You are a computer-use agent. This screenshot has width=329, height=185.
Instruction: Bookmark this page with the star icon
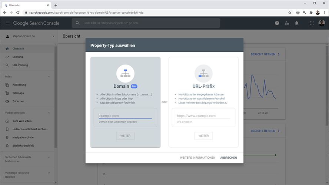click(x=290, y=13)
